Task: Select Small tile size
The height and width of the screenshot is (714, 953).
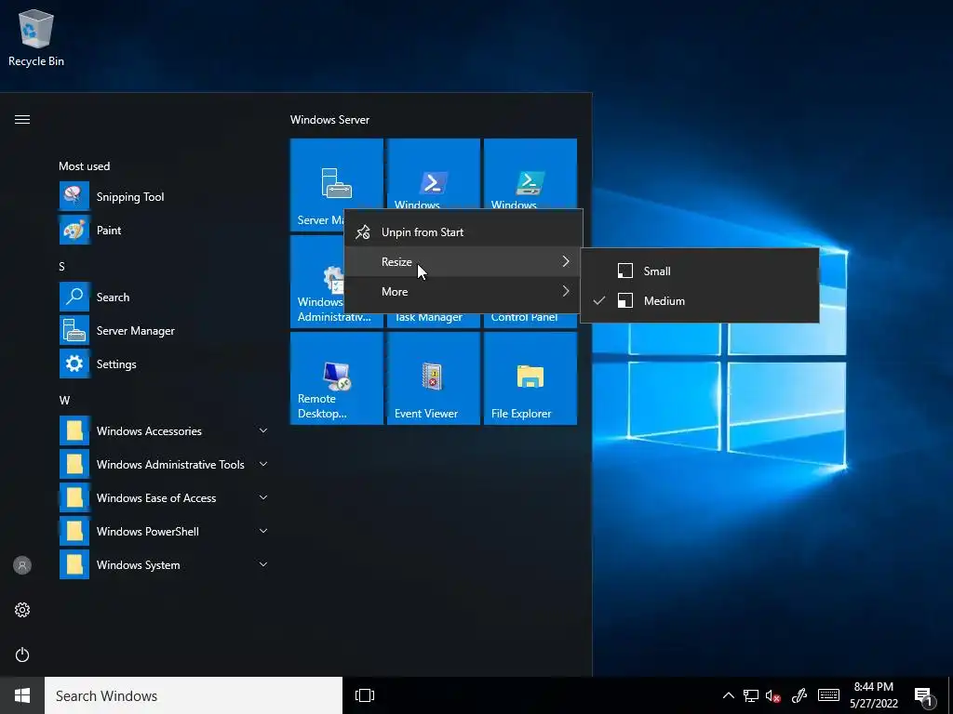Action: (700, 271)
